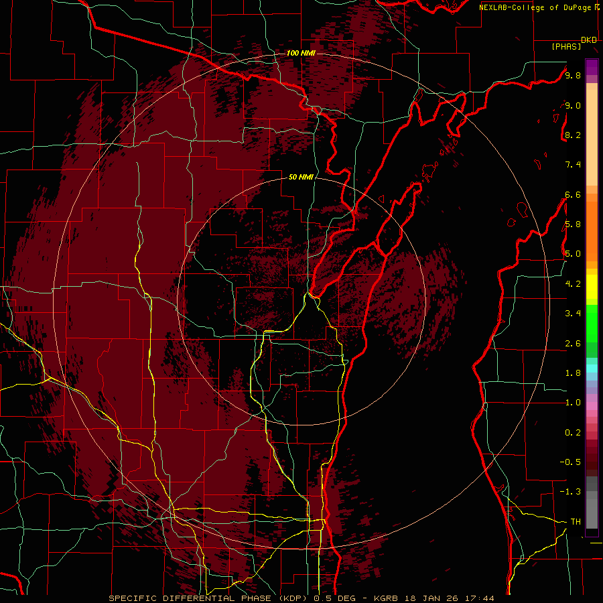Select the 7.4 legend value
603x603 pixels.
pos(573,165)
